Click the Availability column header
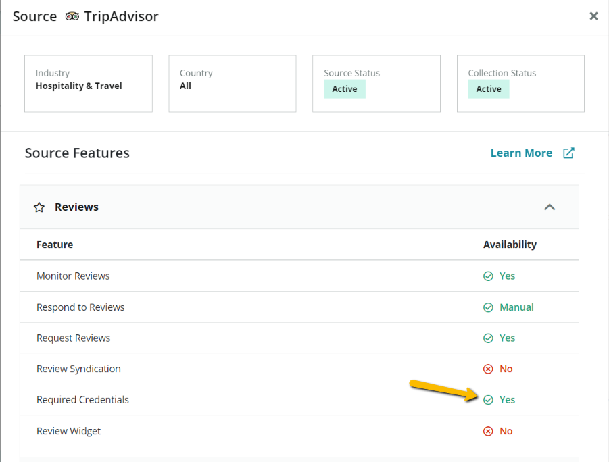The image size is (609, 462). [x=510, y=245]
